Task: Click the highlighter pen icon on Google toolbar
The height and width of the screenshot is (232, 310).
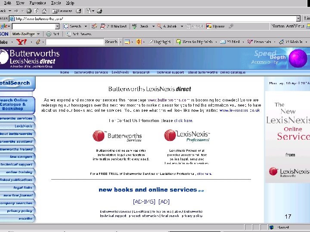Action: [x=231, y=26]
